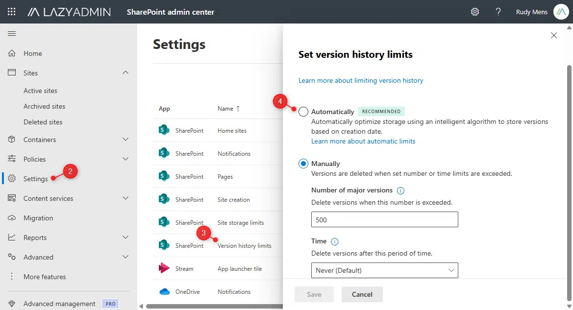
Task: Expand the Policies menu
Action: point(125,159)
